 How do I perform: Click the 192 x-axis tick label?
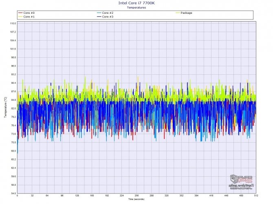pyautogui.click(x=107, y=195)
